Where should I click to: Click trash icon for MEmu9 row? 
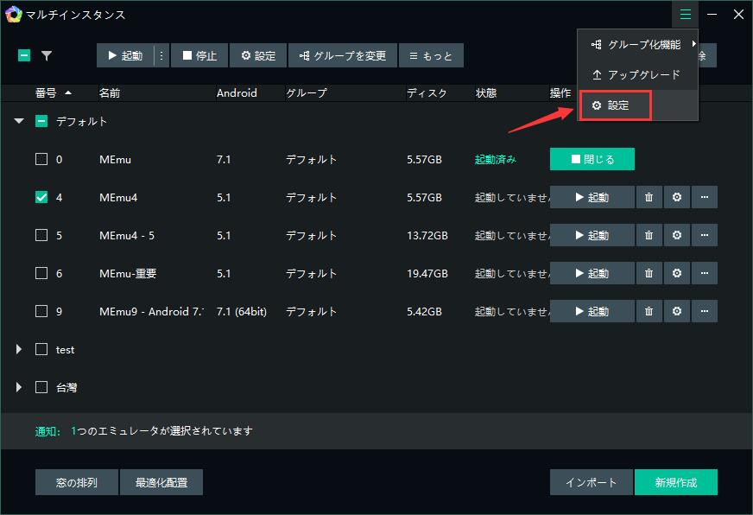click(649, 311)
